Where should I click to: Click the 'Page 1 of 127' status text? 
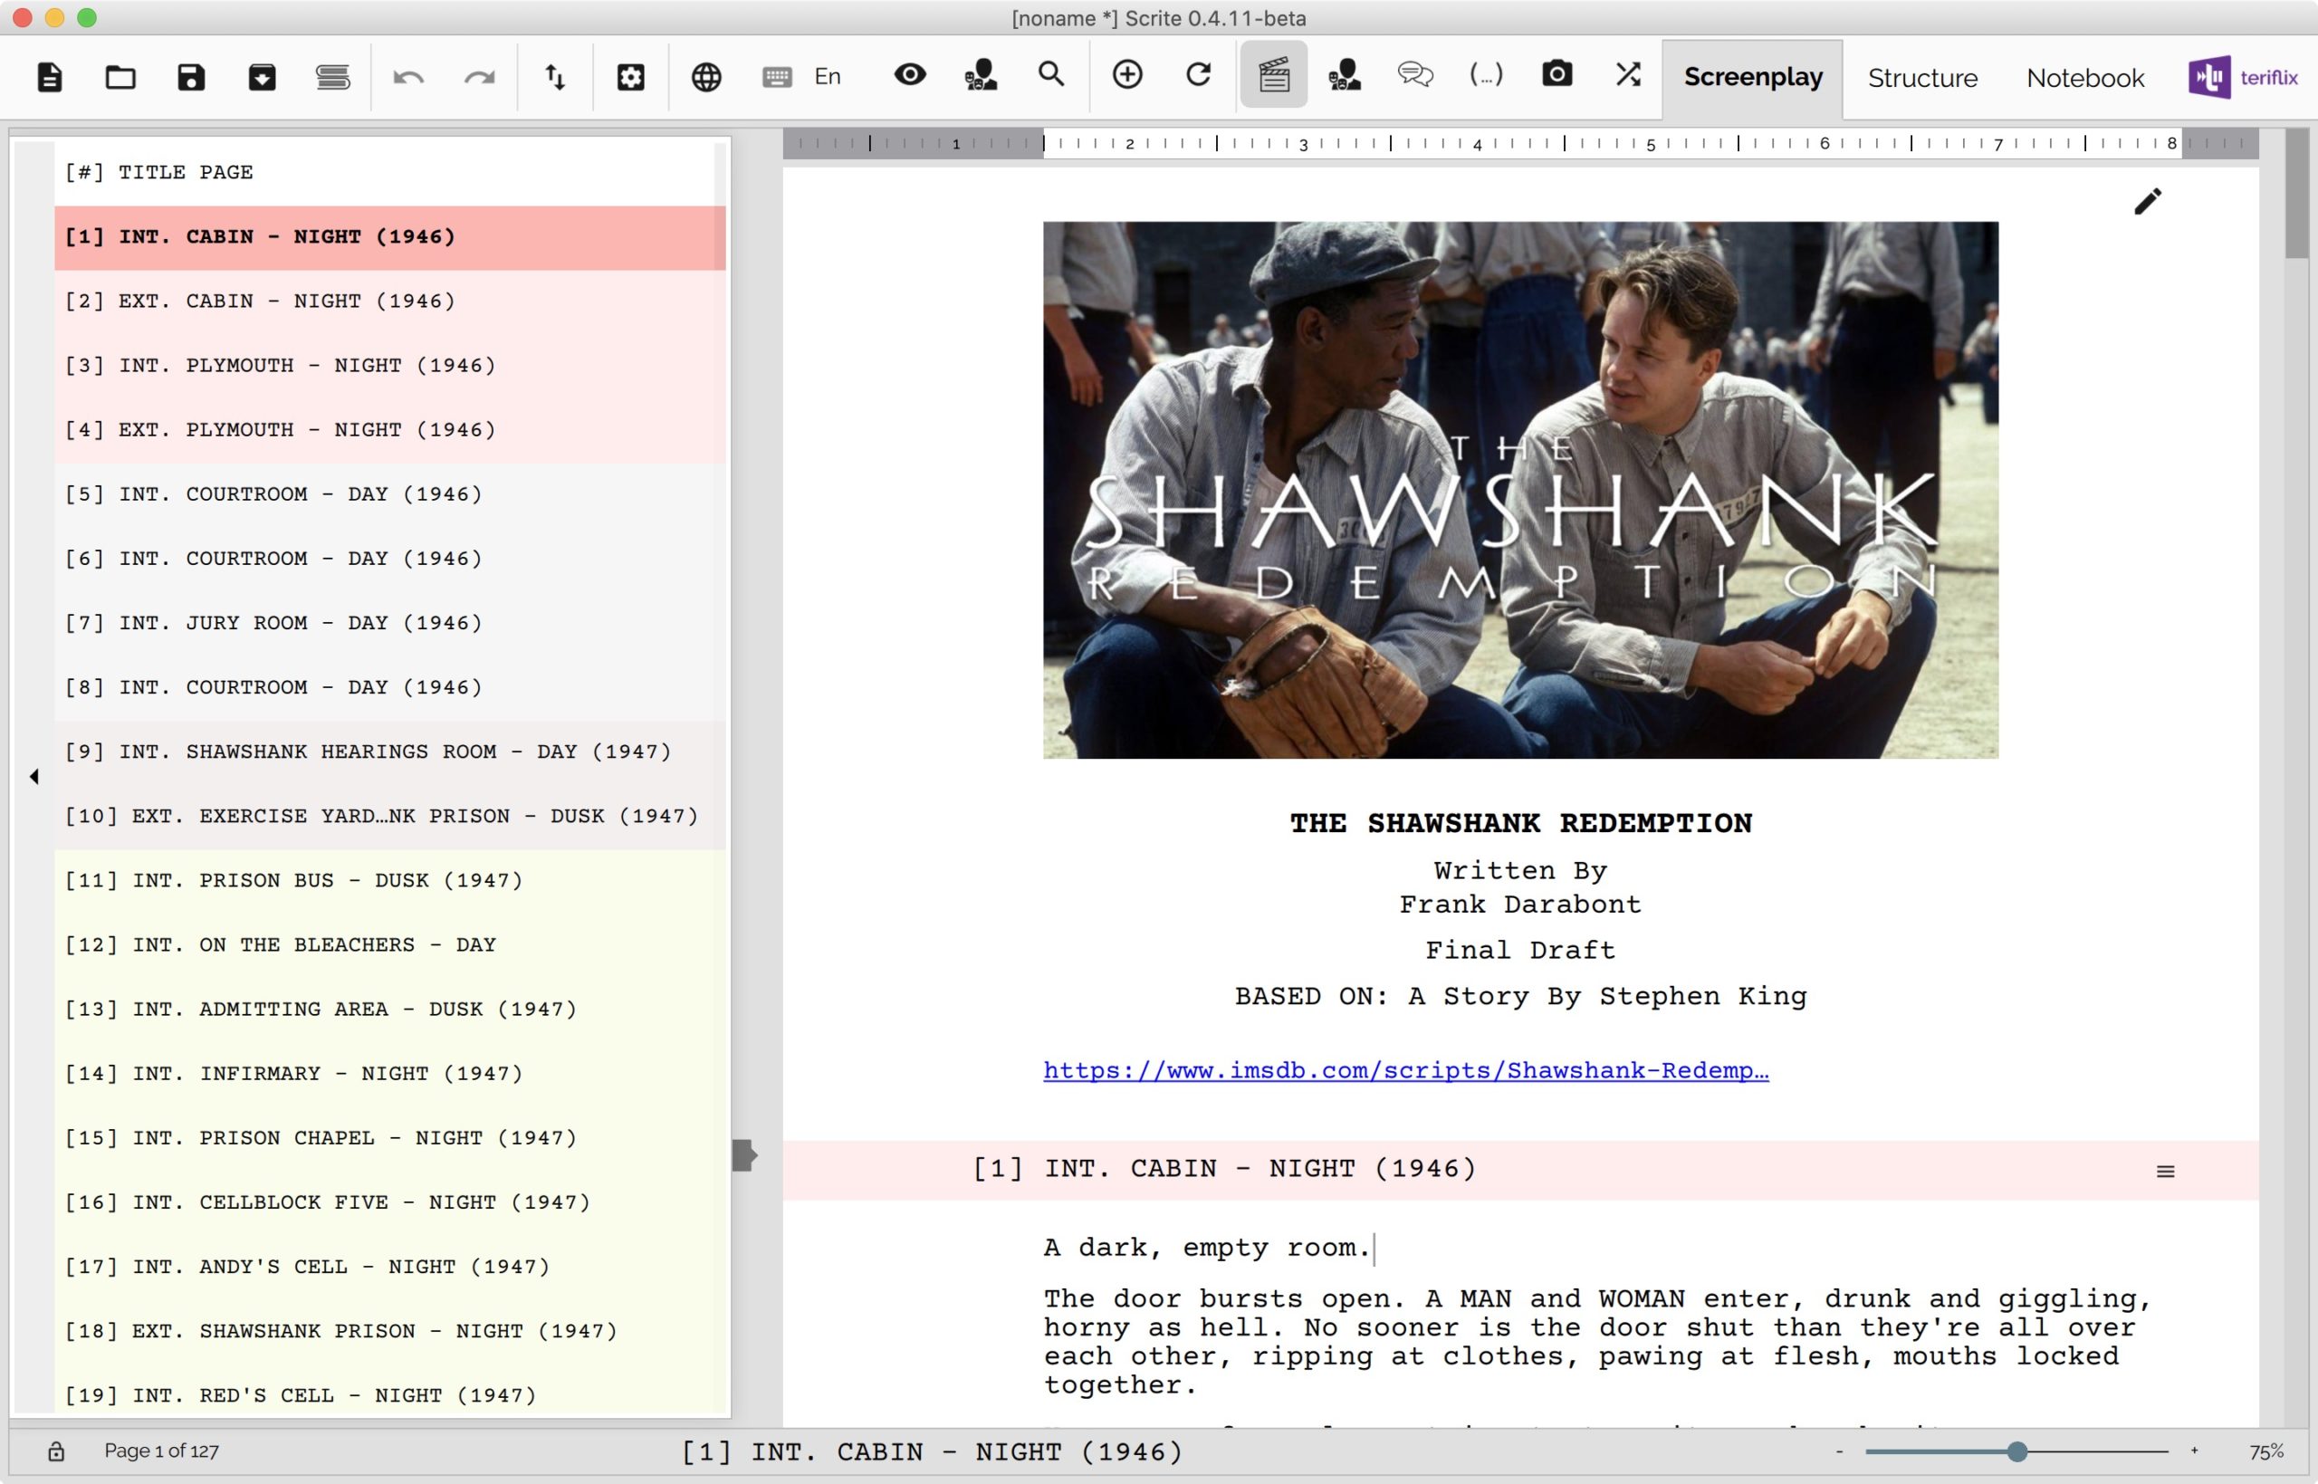coord(162,1451)
